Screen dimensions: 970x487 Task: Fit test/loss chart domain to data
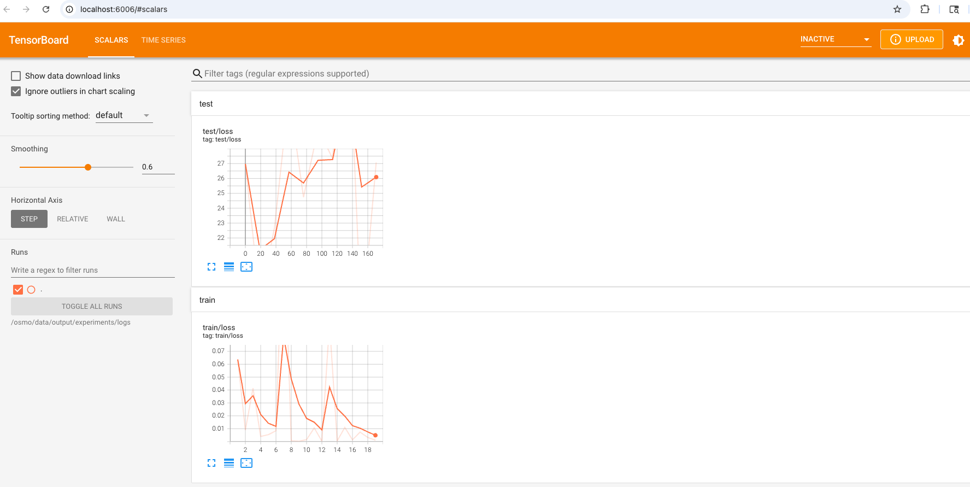(x=246, y=267)
